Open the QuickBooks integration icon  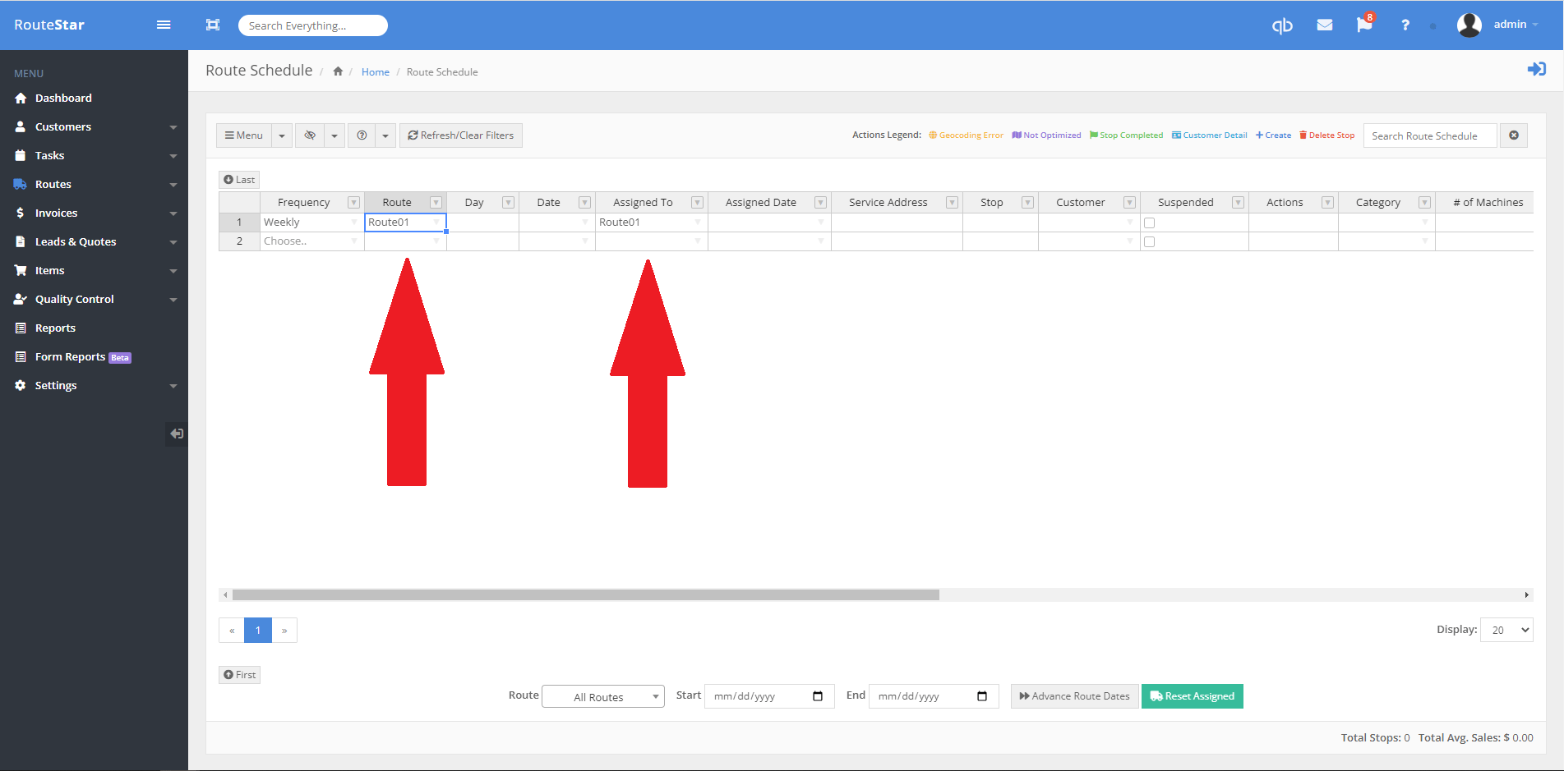click(x=1282, y=25)
